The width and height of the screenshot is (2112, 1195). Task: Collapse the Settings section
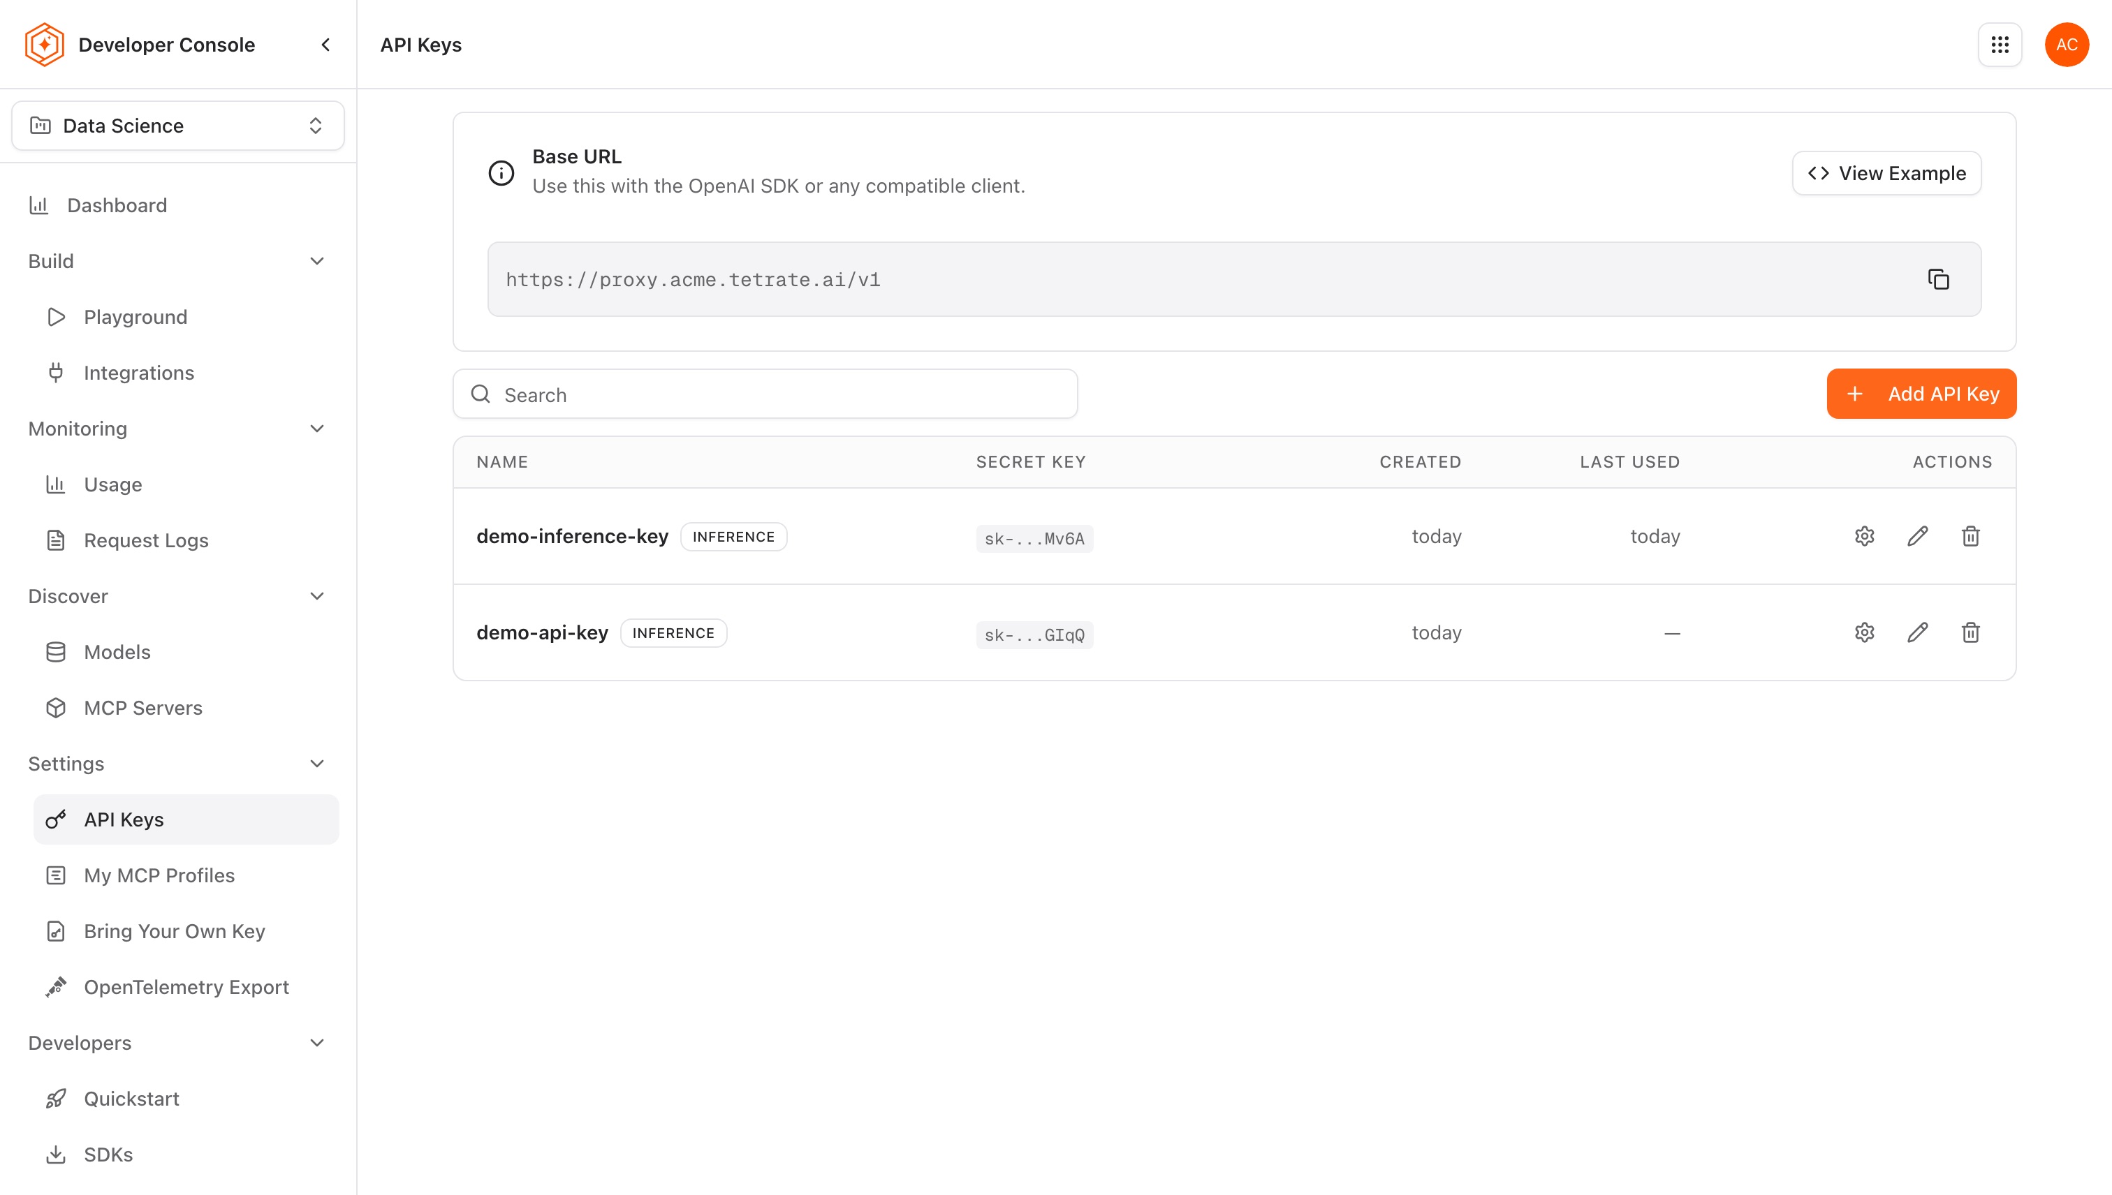pos(317,764)
